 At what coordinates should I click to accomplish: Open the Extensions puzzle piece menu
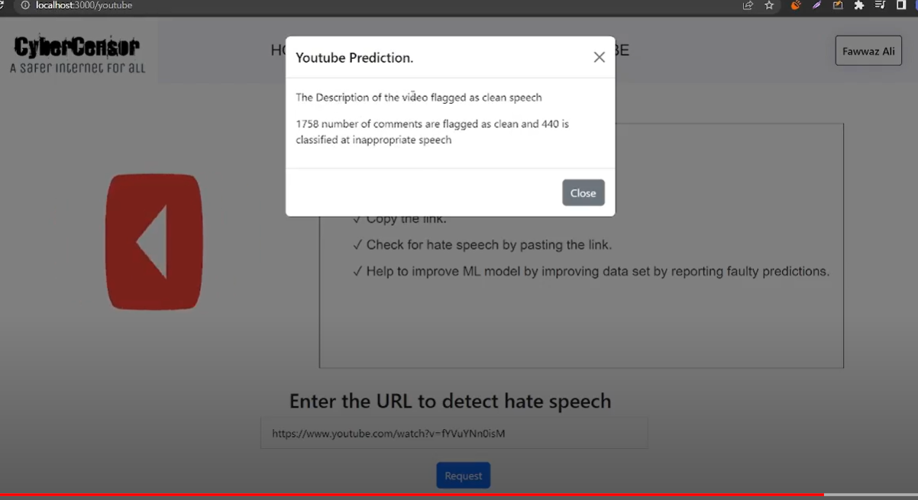[859, 5]
